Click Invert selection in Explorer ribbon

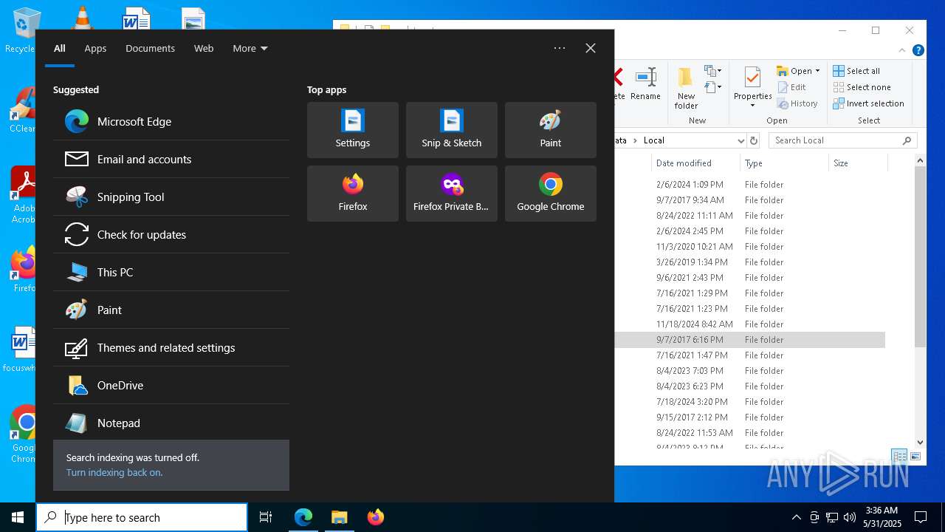click(x=868, y=103)
